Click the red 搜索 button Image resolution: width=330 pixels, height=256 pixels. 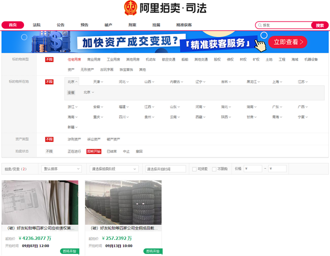click(319, 26)
